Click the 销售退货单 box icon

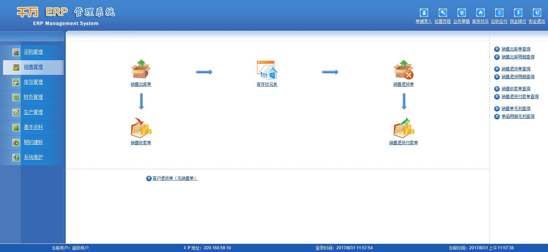click(403, 69)
